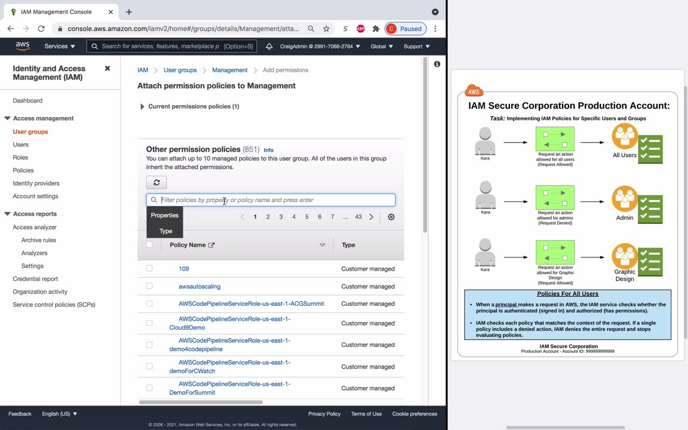Click the previous page arrow in pagination

[242, 217]
